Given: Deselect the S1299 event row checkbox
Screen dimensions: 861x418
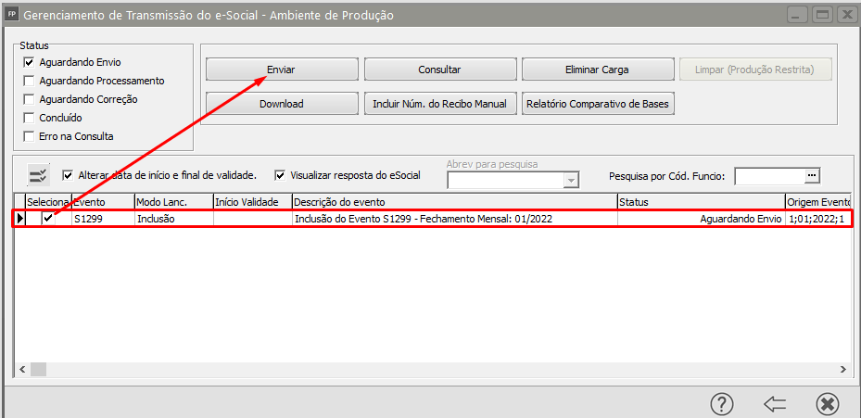Looking at the screenshot, I should [48, 219].
